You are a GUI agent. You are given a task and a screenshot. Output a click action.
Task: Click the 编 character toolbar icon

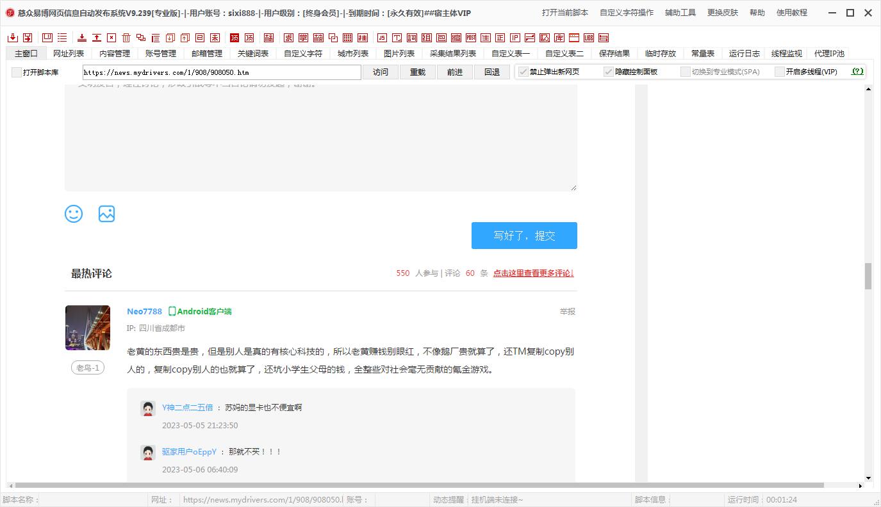(x=456, y=38)
